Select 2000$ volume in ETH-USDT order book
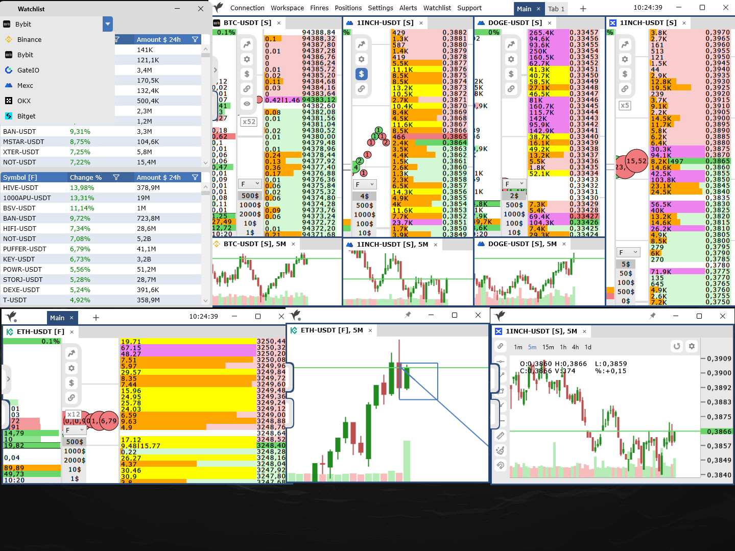Image resolution: width=735 pixels, height=551 pixels. click(x=75, y=460)
